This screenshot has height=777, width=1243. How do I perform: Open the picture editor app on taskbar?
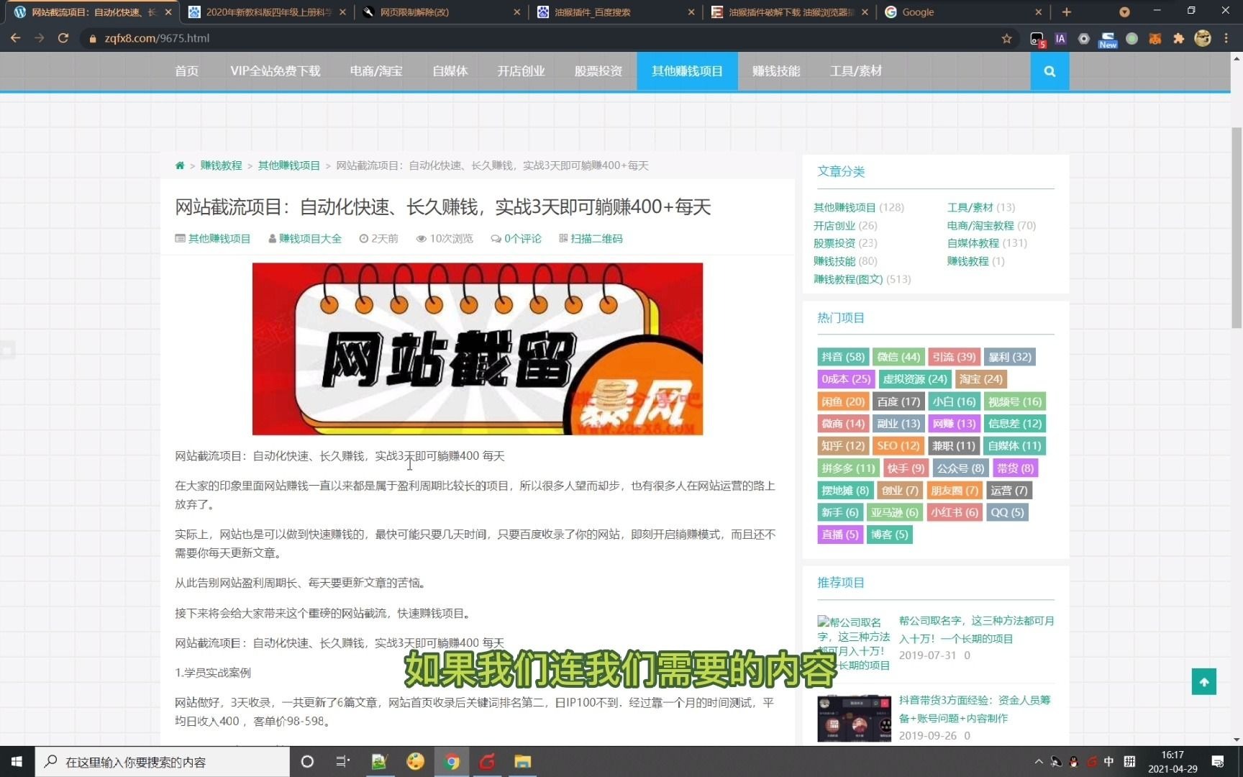(379, 761)
